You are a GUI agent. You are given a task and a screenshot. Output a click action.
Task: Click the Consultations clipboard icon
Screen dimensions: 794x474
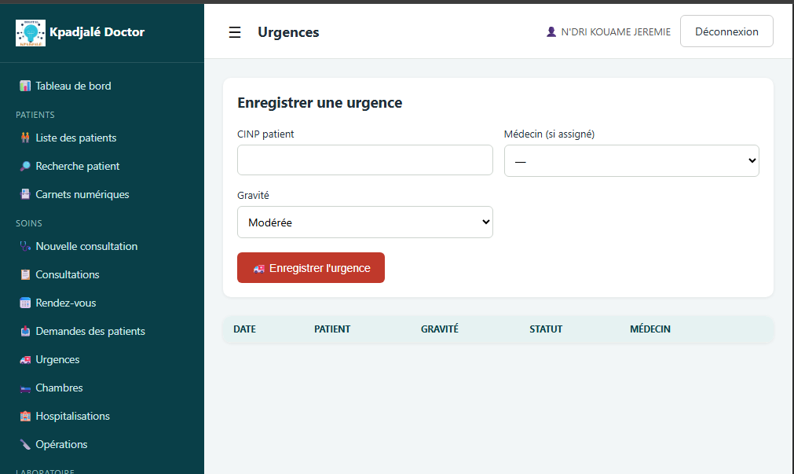(25, 274)
